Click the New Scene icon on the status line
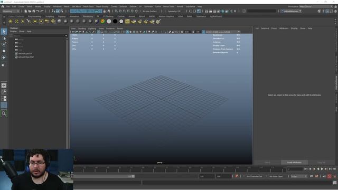The width and height of the screenshot is (338, 190). click(26, 11)
